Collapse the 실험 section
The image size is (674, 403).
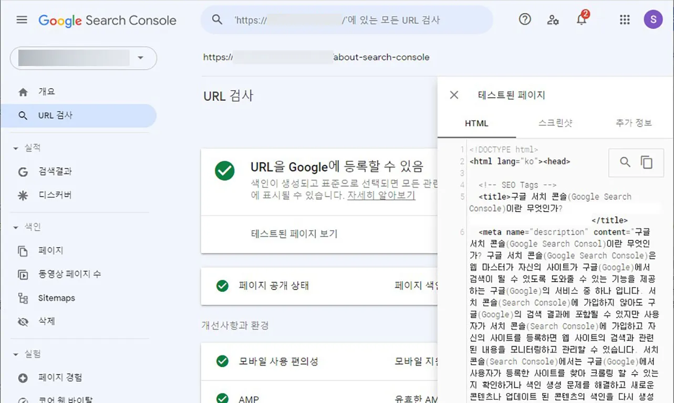[16, 355]
